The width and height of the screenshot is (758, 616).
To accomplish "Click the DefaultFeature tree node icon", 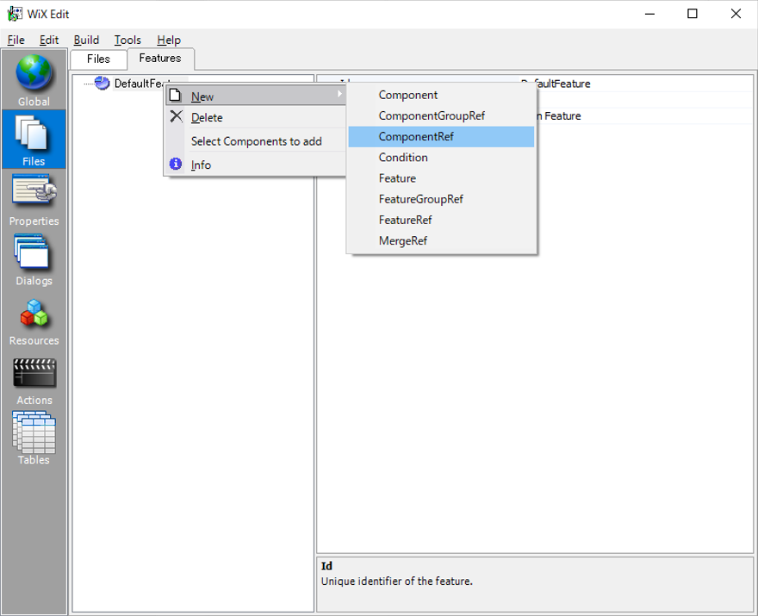I will coord(102,84).
